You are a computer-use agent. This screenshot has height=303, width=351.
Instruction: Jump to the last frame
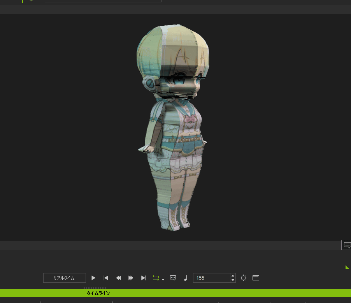(x=144, y=278)
